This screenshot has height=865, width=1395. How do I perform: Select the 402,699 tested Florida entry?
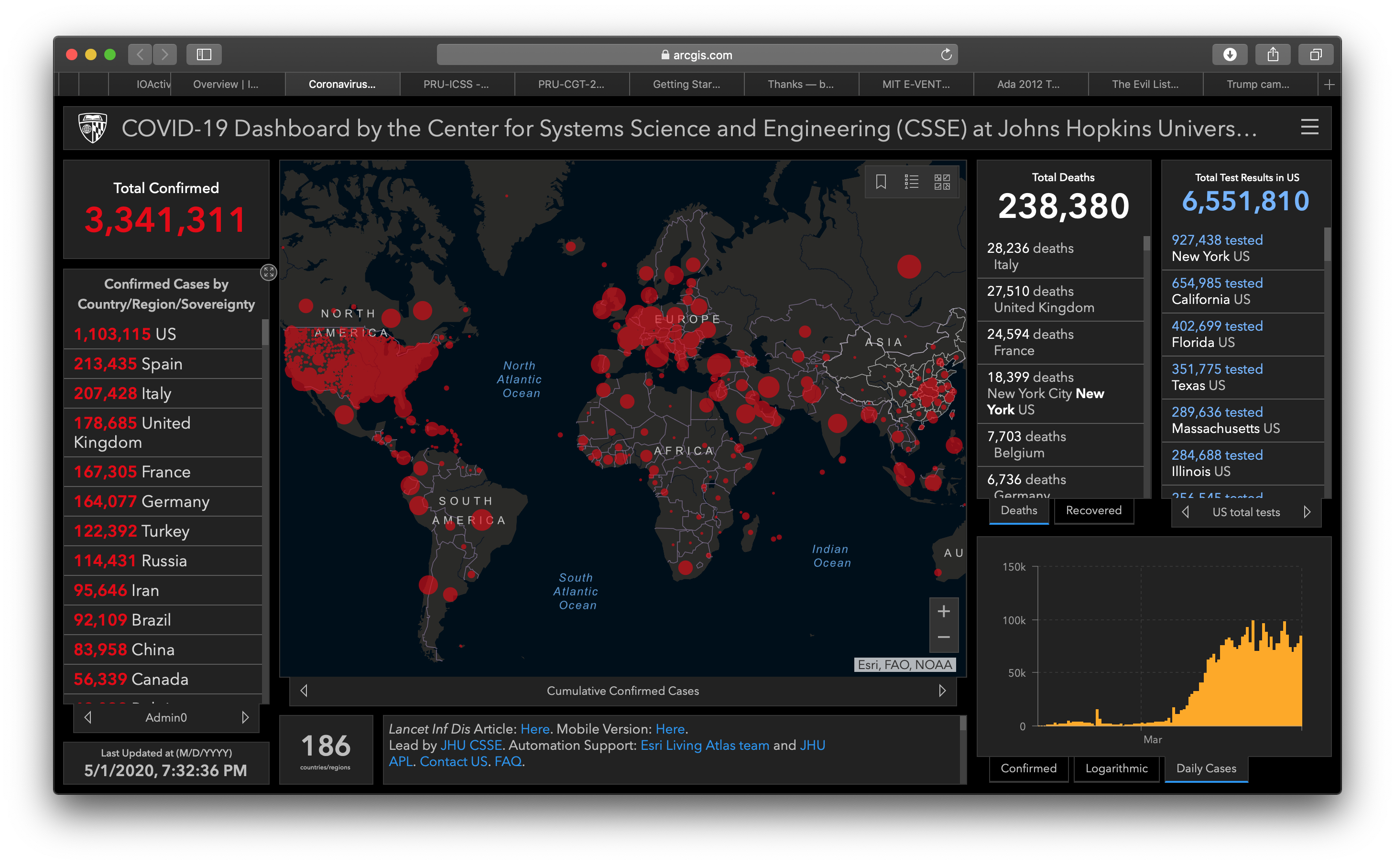[x=1242, y=334]
